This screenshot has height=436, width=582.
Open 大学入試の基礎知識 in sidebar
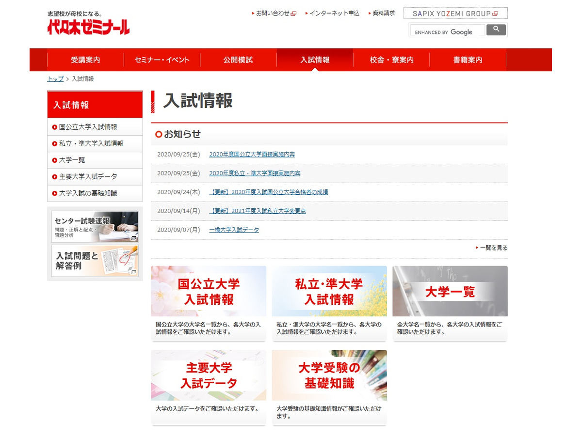pos(95,193)
